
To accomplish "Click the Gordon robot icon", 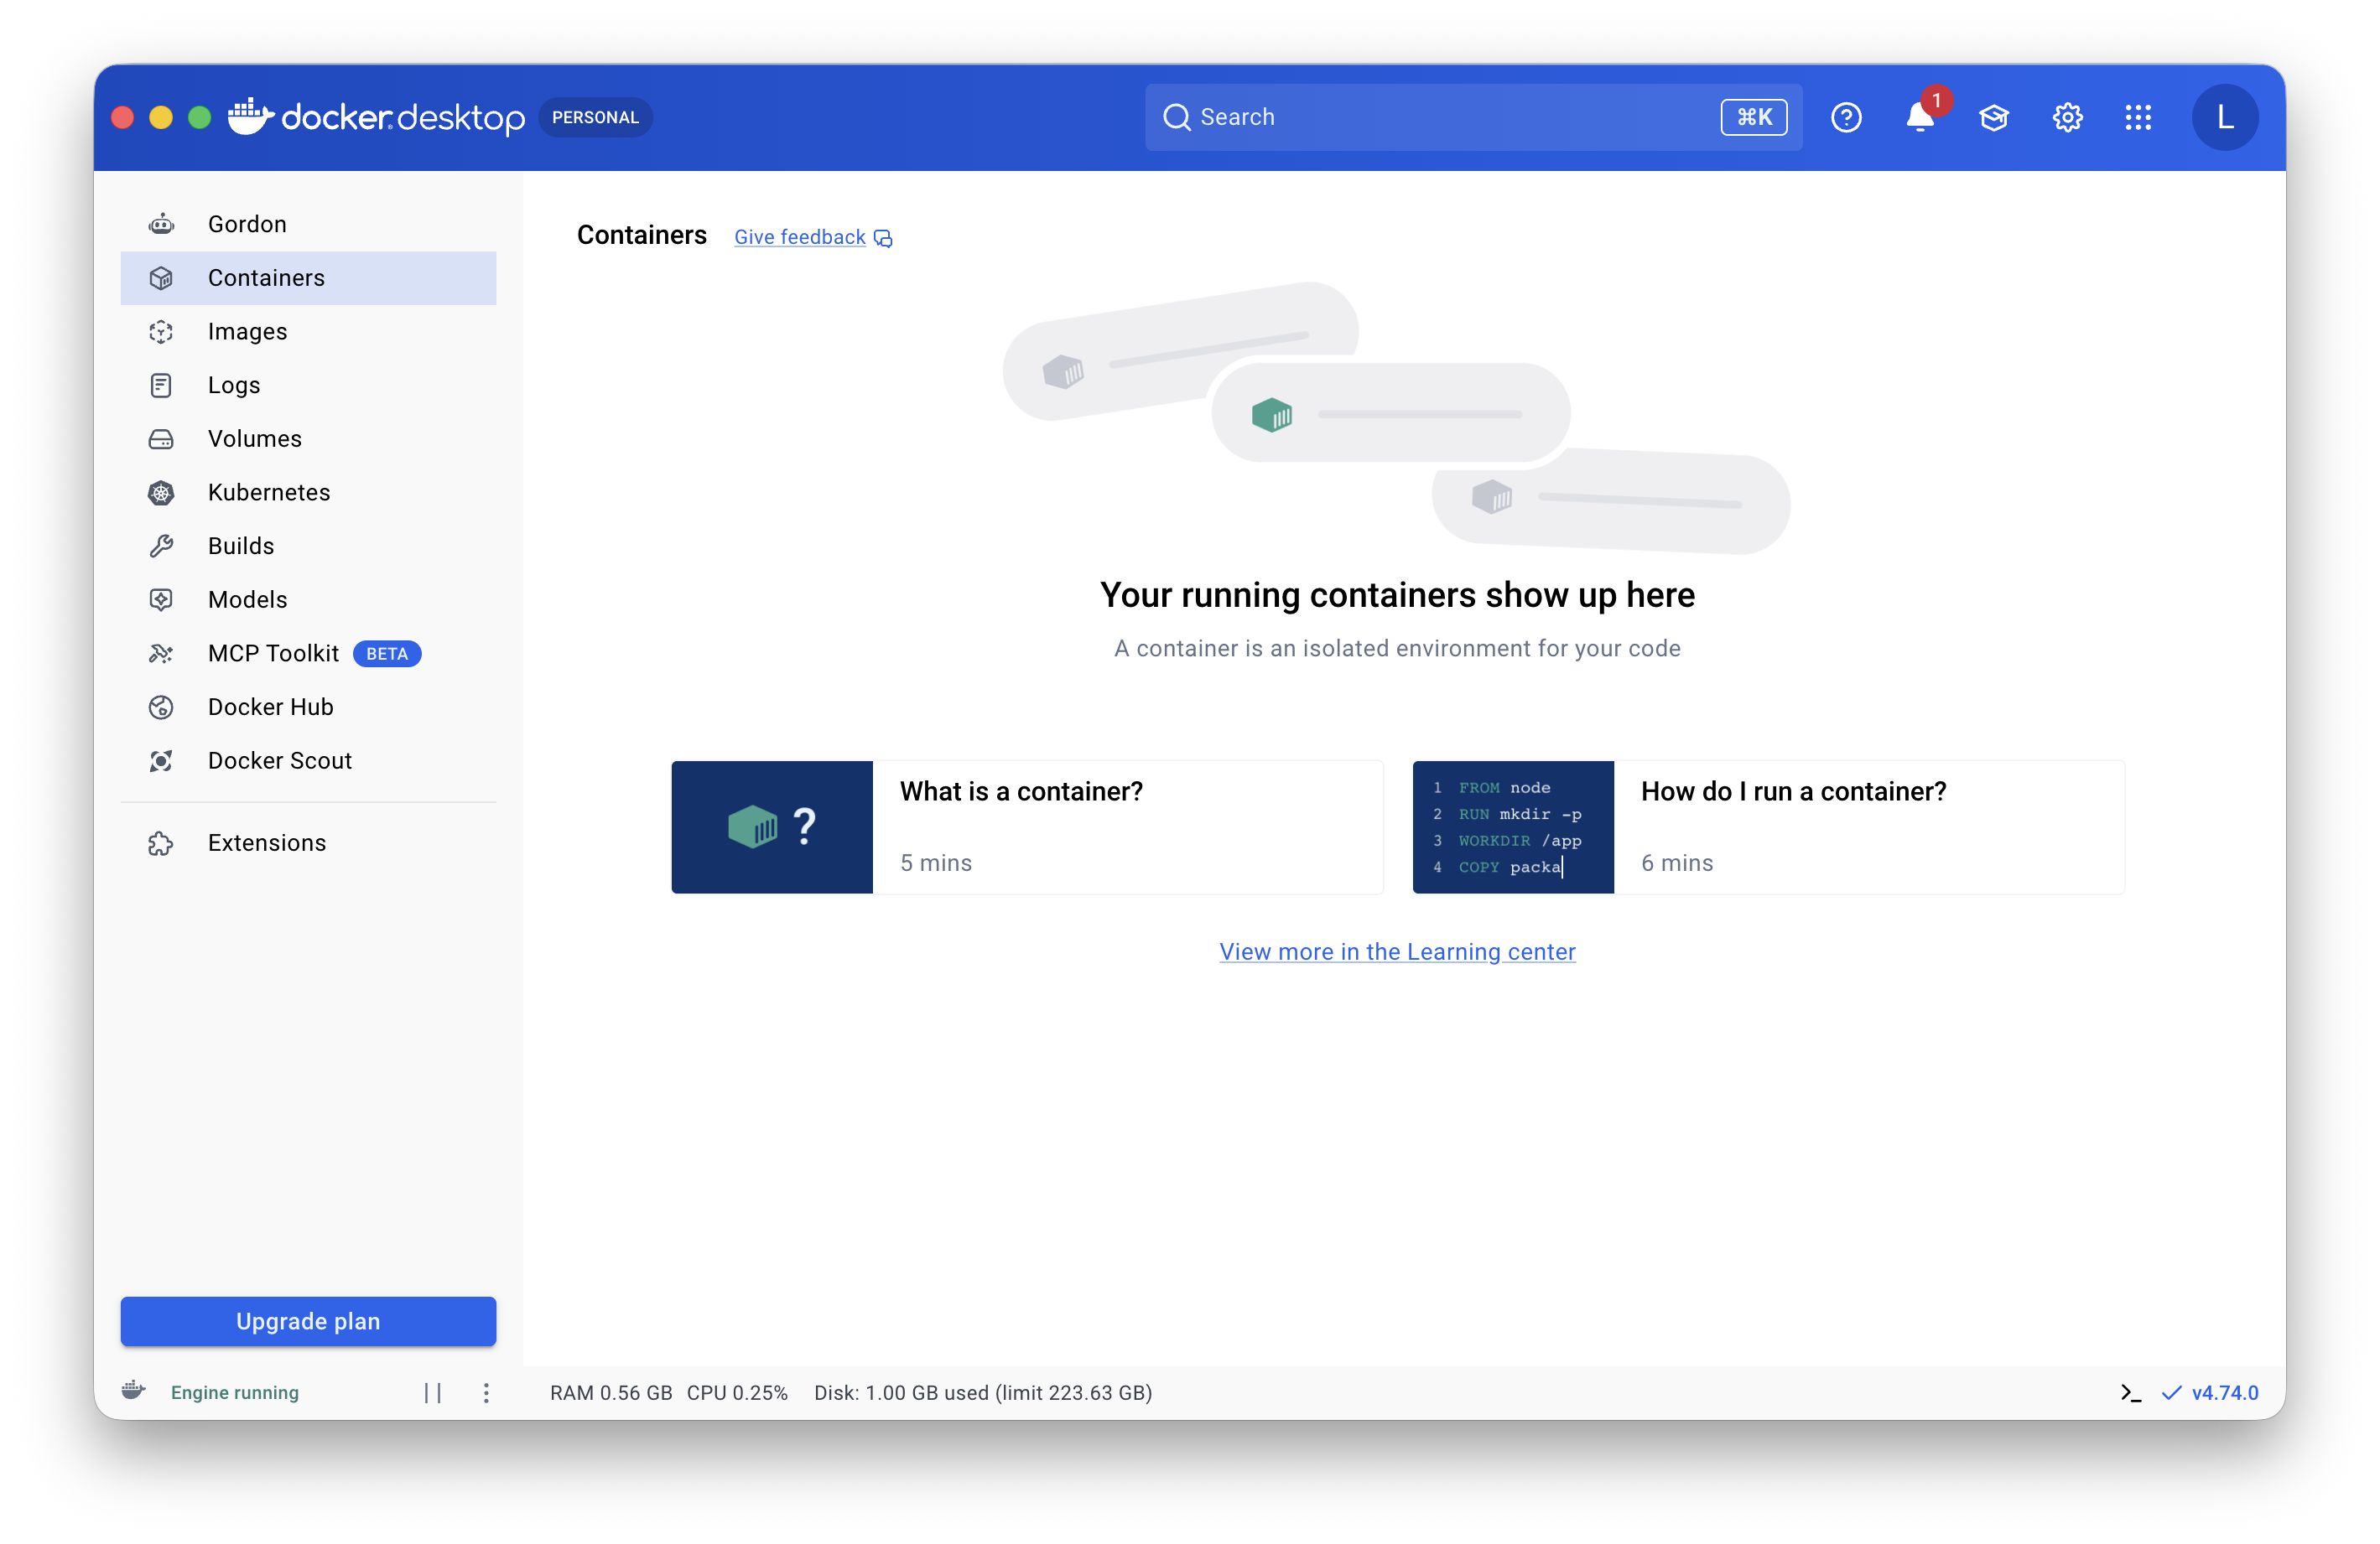I will [x=161, y=224].
